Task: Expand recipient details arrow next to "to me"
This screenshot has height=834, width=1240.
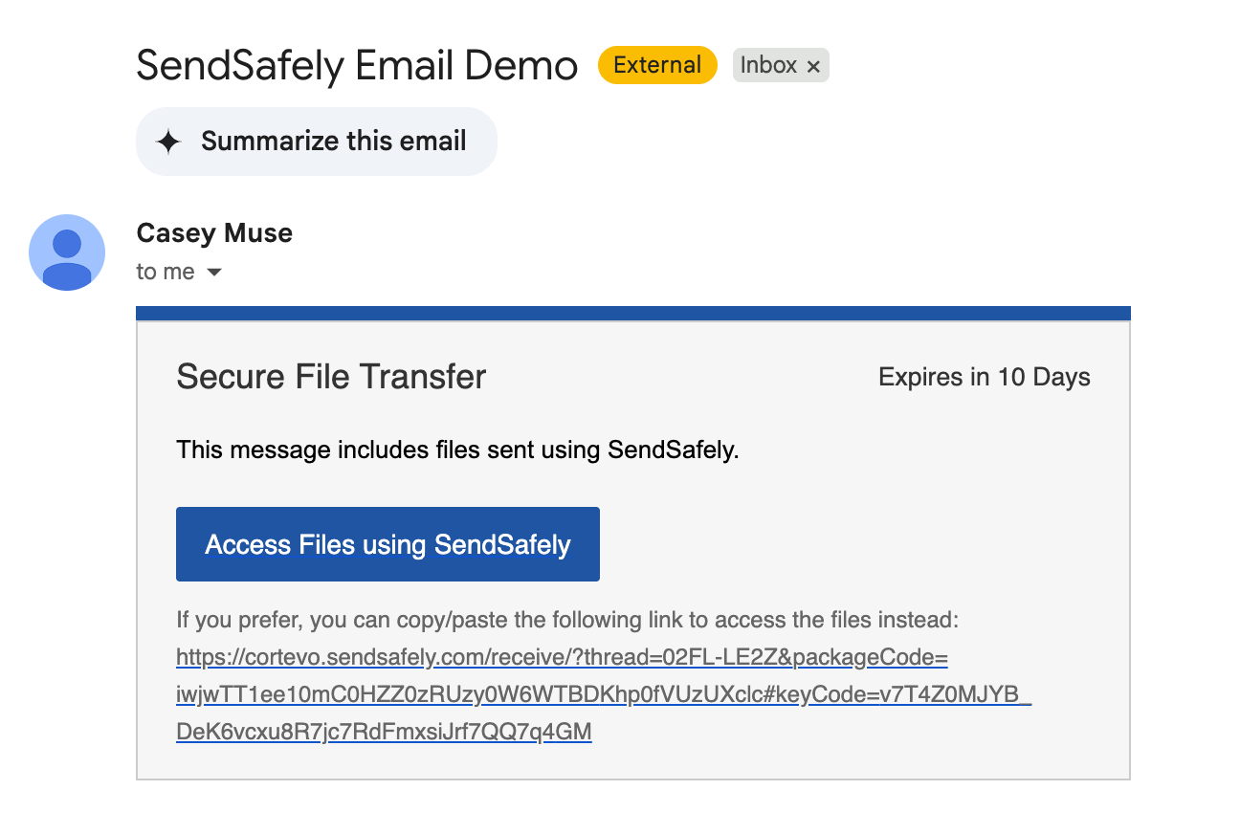Action: [214, 273]
